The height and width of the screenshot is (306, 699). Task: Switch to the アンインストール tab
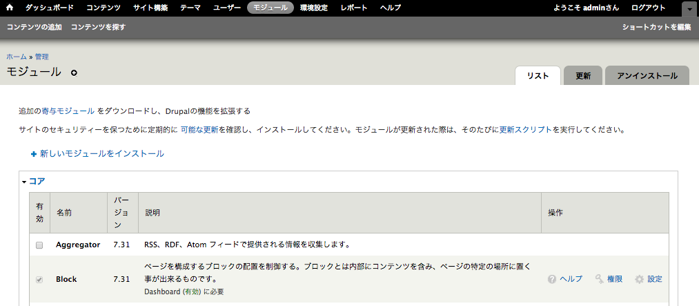pos(647,76)
